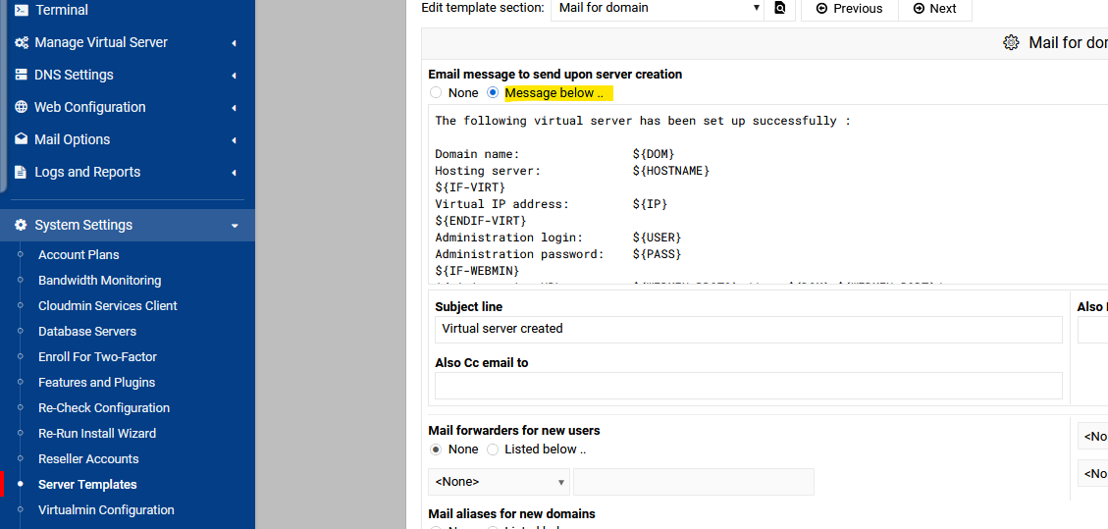Click the search icon beside template section
This screenshot has height=529, width=1108.
pos(780,8)
